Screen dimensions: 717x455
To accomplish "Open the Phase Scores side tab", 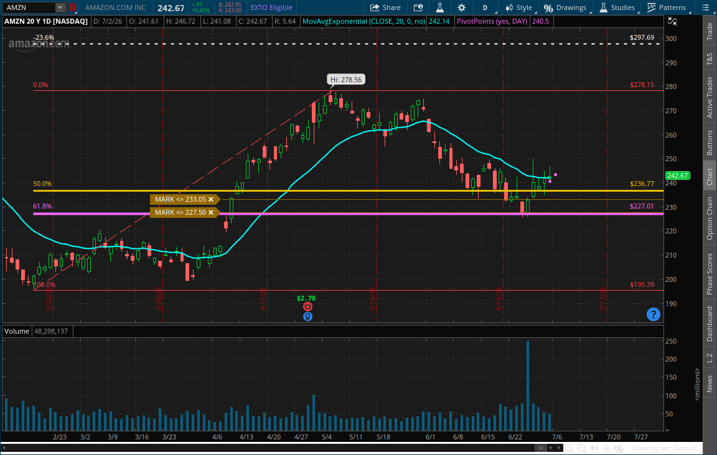I will pos(710,273).
